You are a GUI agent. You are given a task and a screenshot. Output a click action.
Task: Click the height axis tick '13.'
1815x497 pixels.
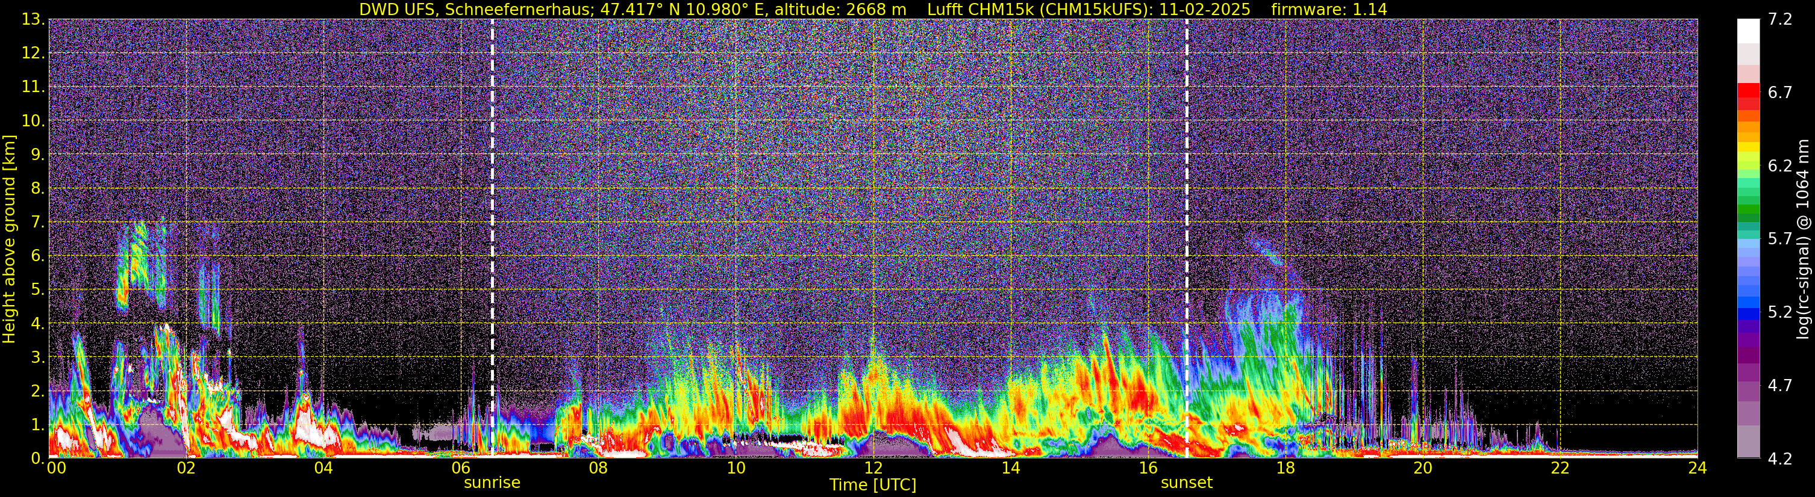(x=33, y=20)
